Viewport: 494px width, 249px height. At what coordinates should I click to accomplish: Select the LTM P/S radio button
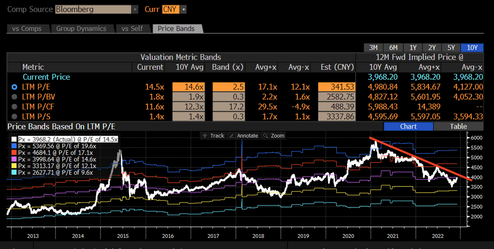[x=15, y=117]
